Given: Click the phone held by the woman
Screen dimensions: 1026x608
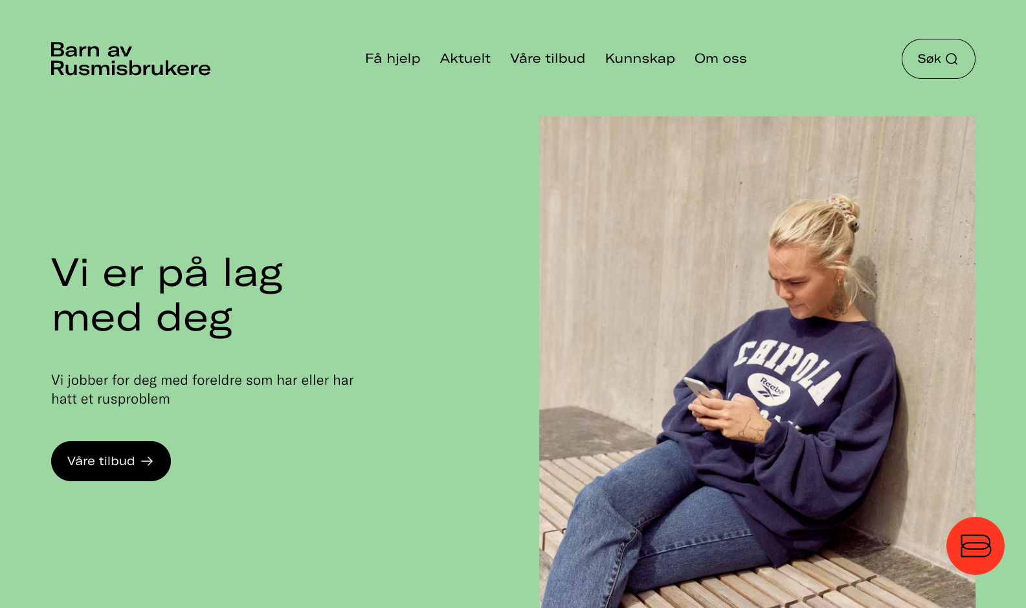Looking at the screenshot, I should coord(698,387).
